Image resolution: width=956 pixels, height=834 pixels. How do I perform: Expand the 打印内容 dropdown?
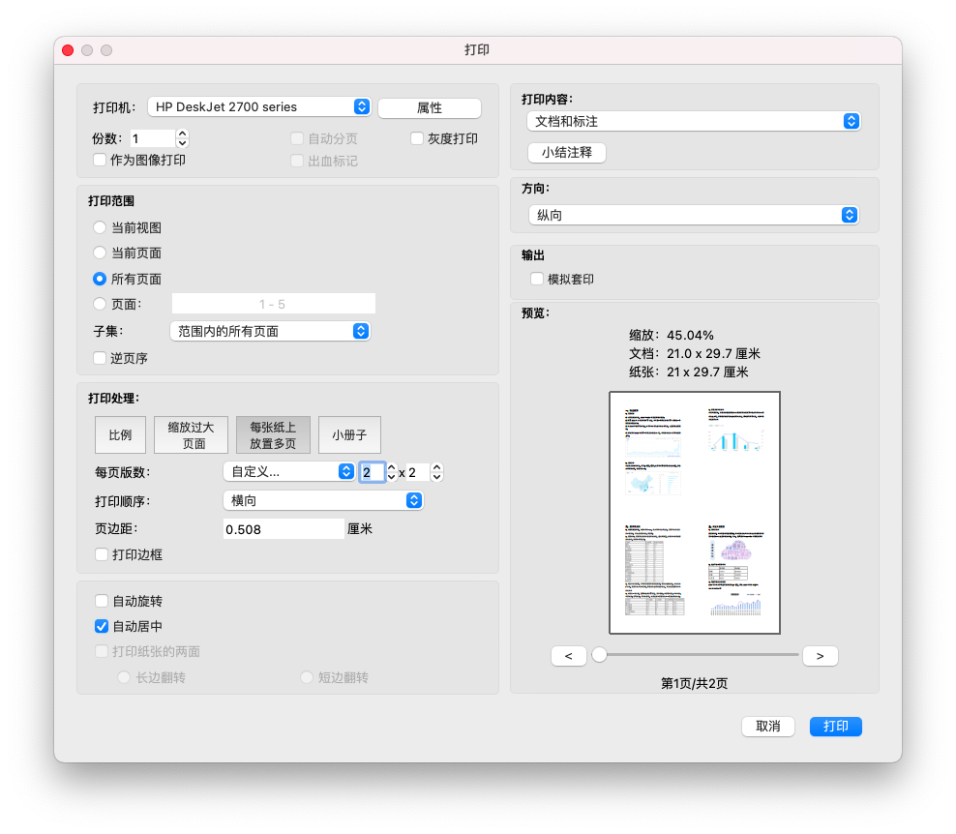pyautogui.click(x=693, y=121)
